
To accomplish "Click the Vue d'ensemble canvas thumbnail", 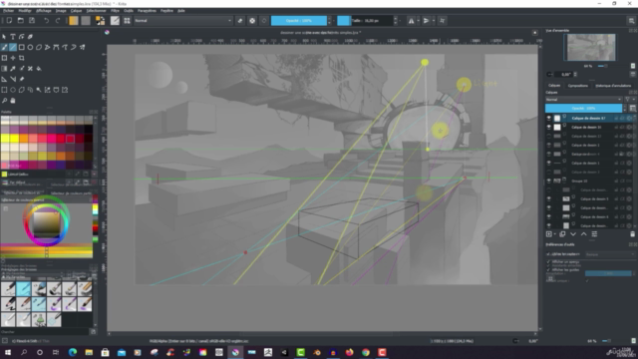I will click(x=591, y=47).
